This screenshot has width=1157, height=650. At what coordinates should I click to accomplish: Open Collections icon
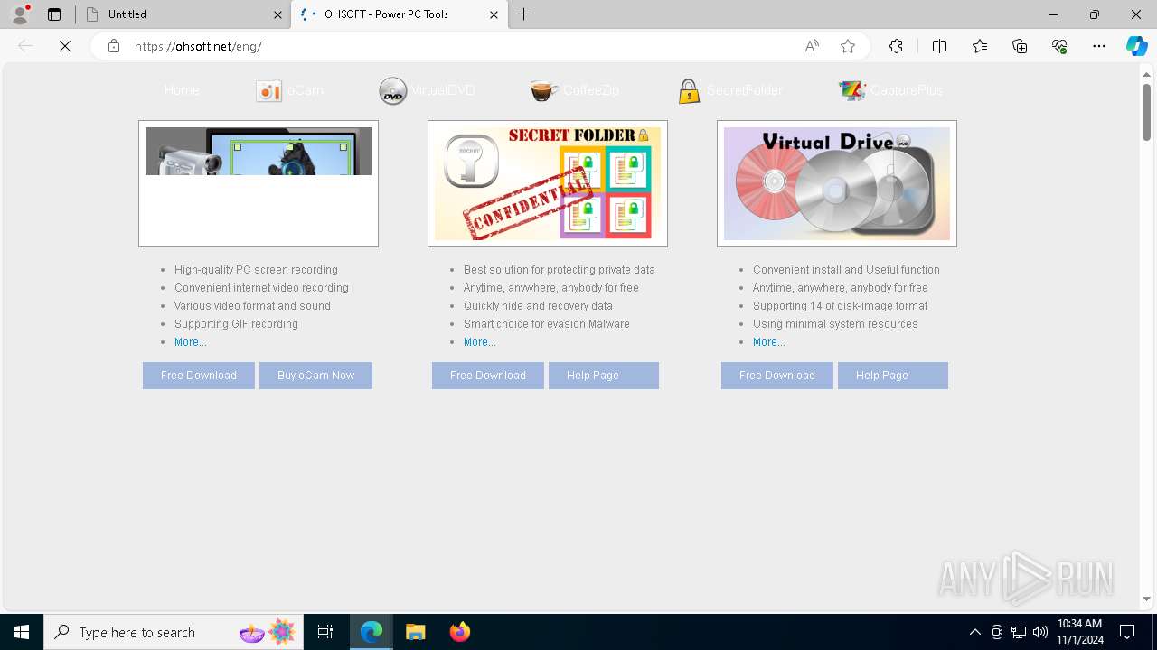(x=1020, y=46)
